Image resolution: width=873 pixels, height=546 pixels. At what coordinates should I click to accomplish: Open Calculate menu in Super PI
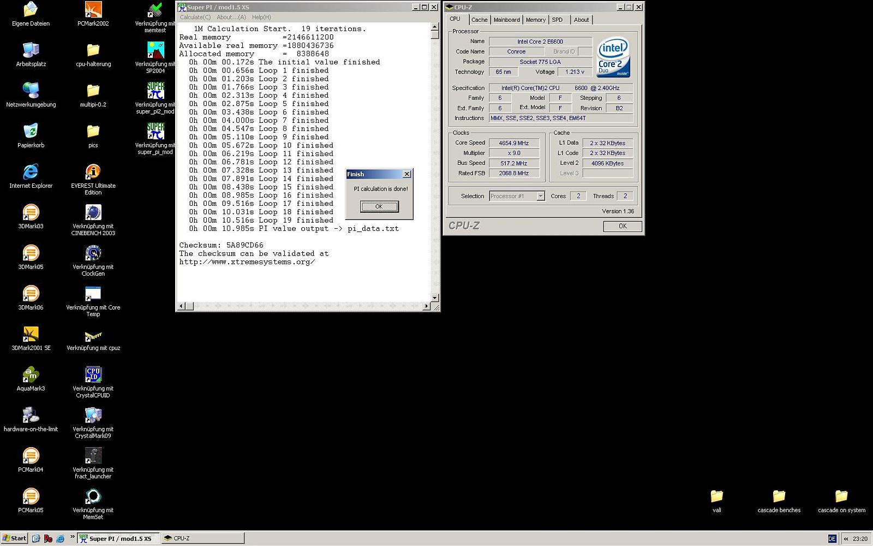click(195, 17)
